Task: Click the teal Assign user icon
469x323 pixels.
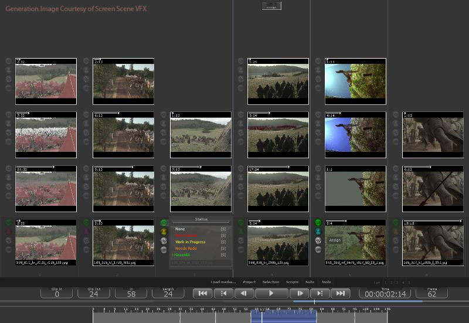Action: [x=318, y=232]
